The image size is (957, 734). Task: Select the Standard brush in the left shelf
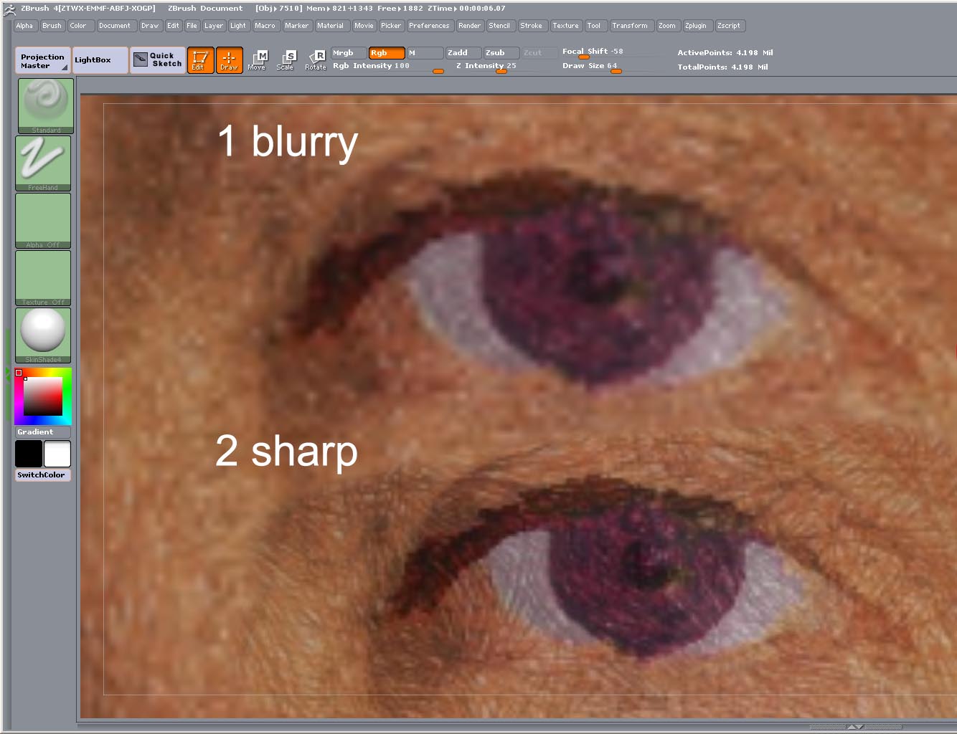point(42,104)
